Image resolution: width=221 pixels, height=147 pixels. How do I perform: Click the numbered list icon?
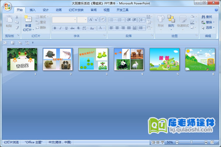click(119, 20)
